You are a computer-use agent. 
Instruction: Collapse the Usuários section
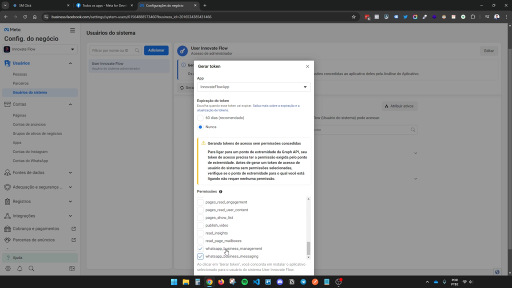(x=70, y=63)
